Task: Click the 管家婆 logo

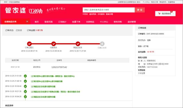Action: coord(15,10)
